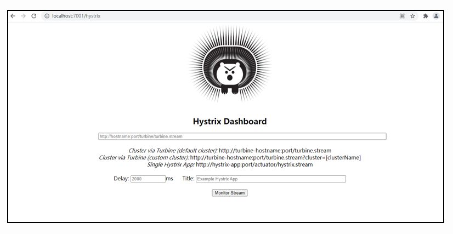Open the browser profile avatar icon
The image size is (453, 234).
click(x=436, y=16)
